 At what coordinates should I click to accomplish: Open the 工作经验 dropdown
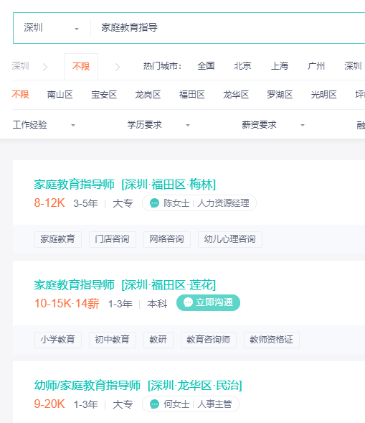44,125
